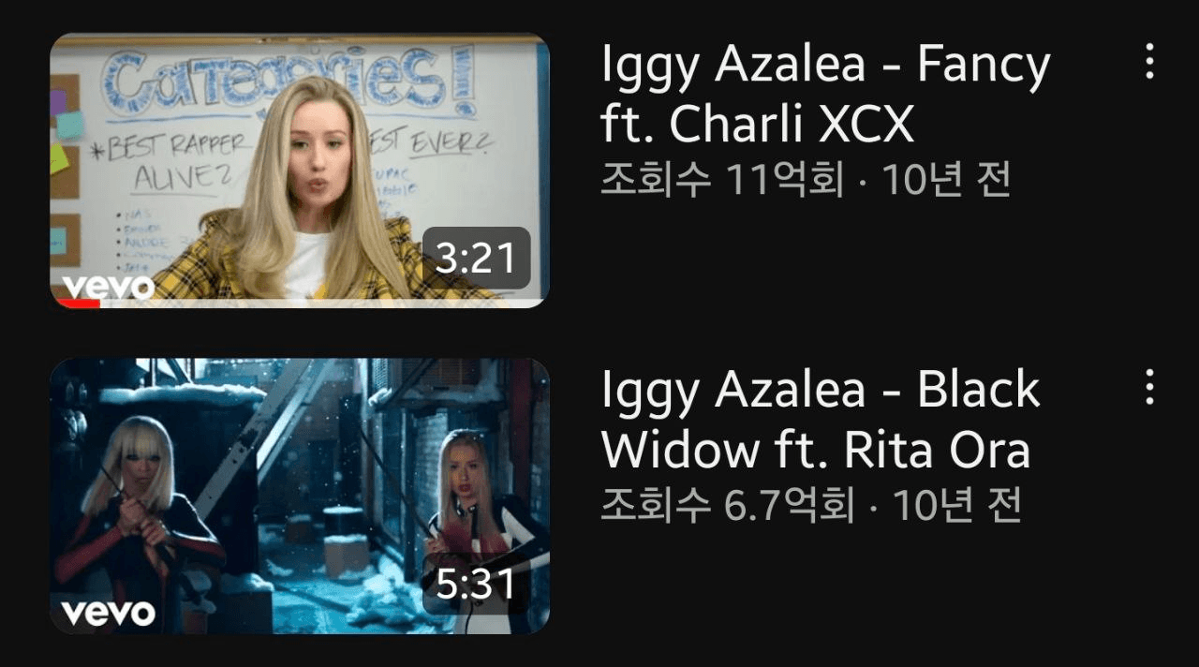The width and height of the screenshot is (1199, 667).
Task: Click the vevo logo on Black Widow thumbnail
Action: 107,613
